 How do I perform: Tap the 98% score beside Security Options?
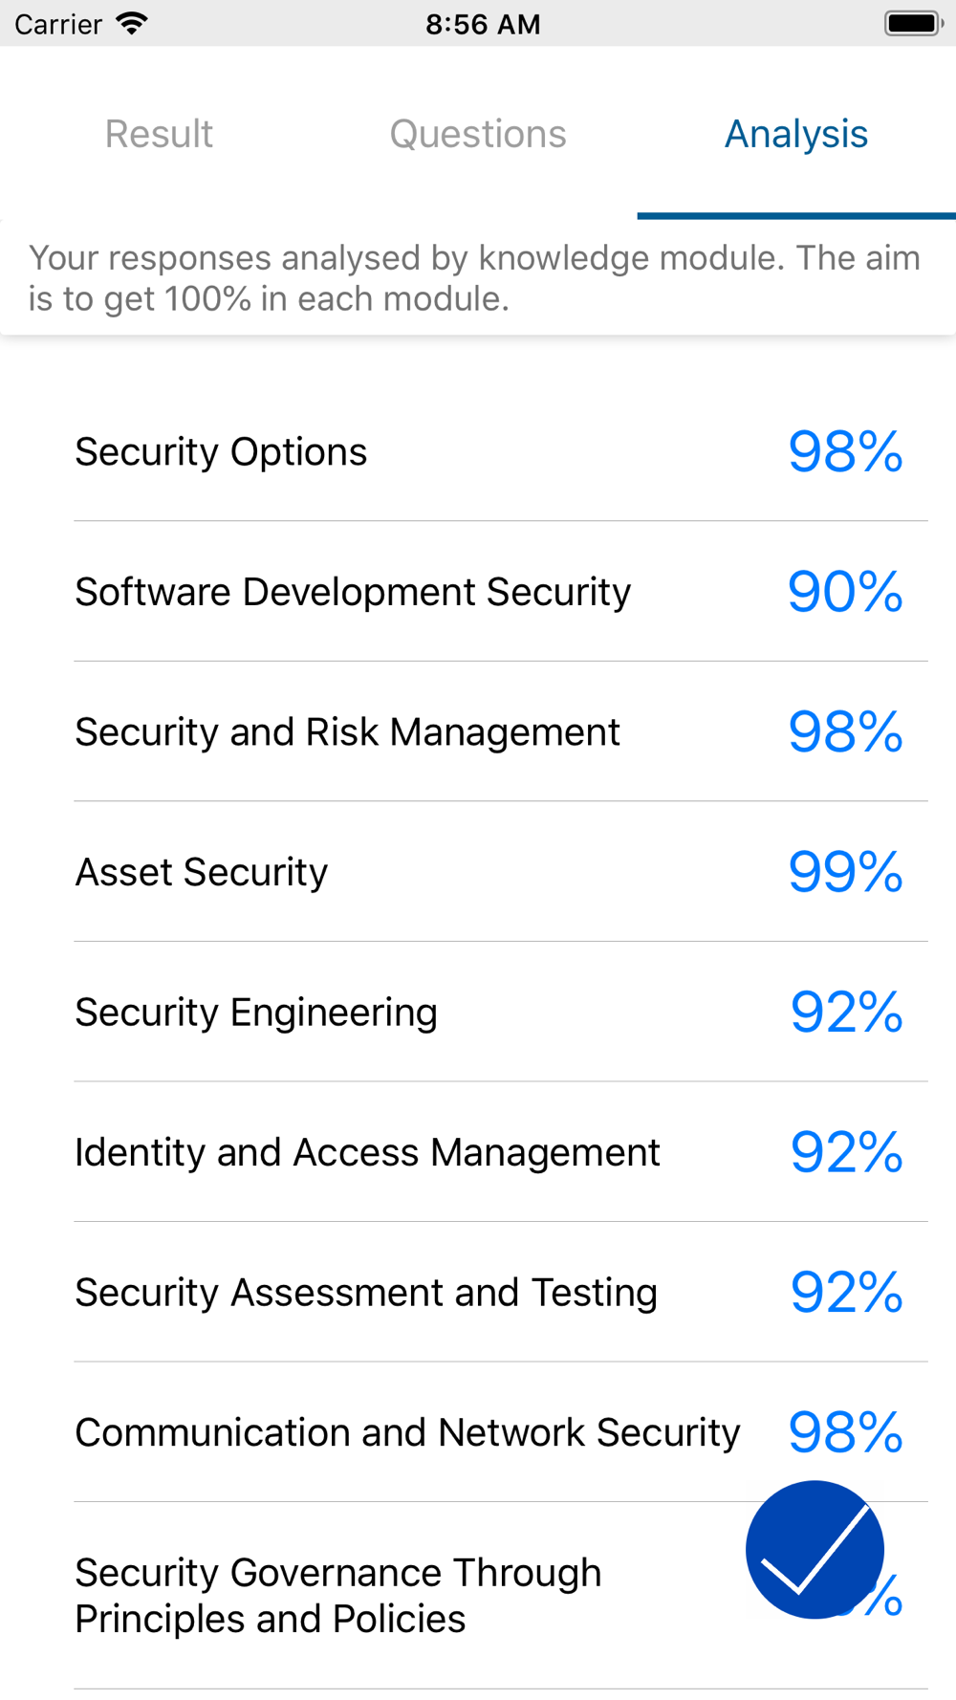[846, 451]
